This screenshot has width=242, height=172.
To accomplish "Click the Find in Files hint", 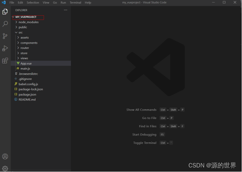I will (148, 126).
